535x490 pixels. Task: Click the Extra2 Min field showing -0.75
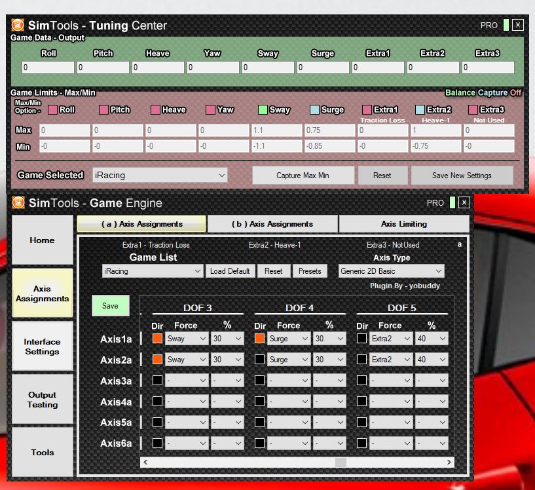[x=435, y=146]
